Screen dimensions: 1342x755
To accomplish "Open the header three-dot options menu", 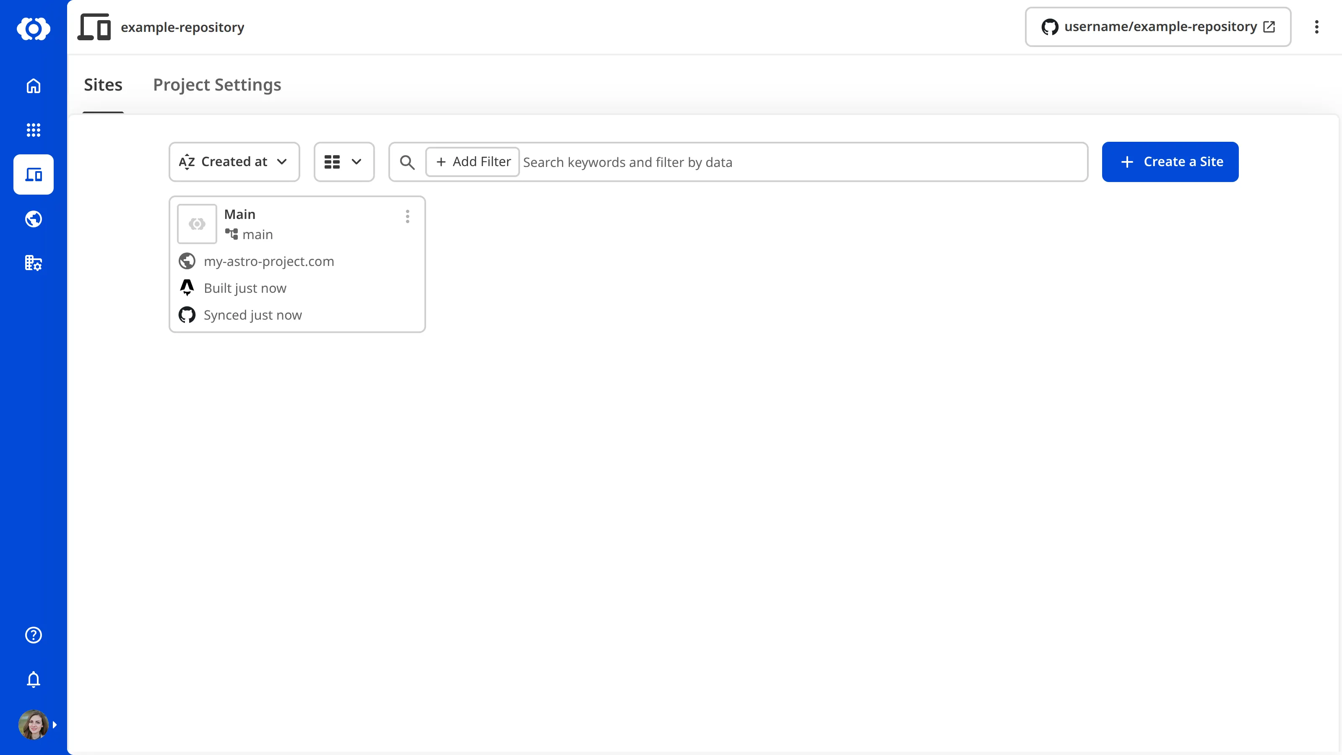I will click(1316, 27).
